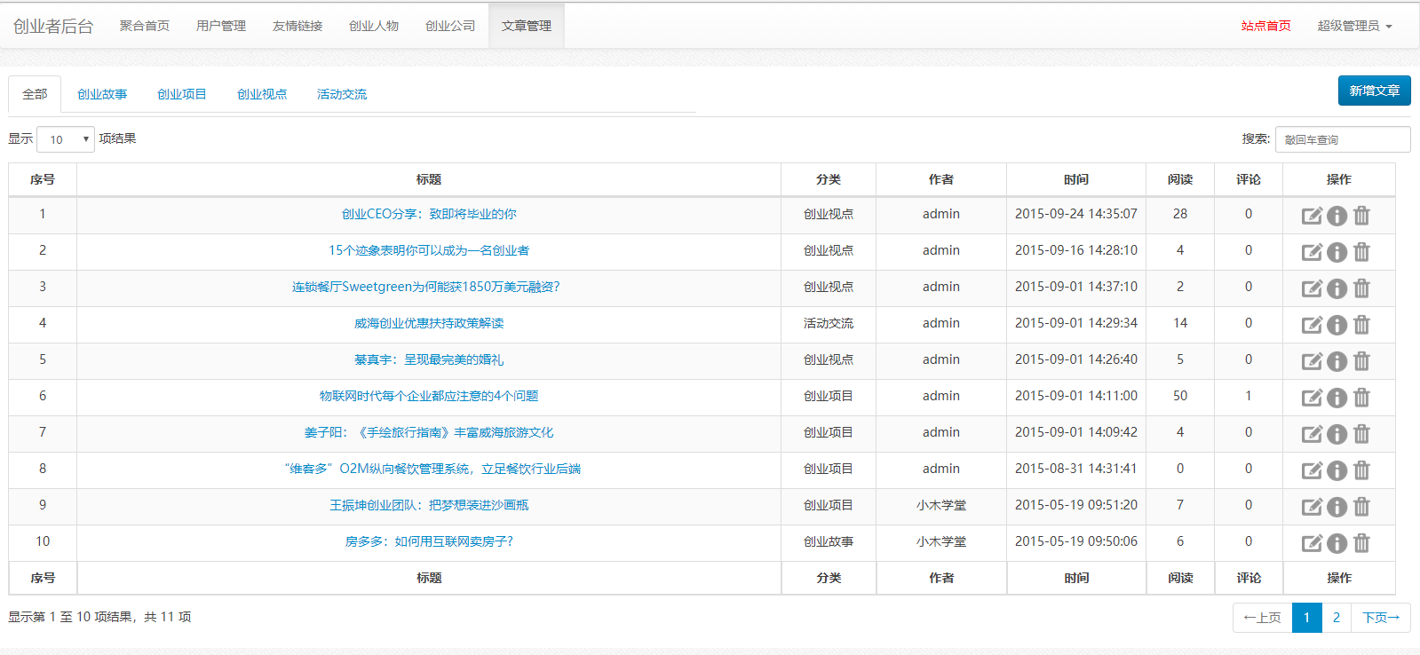
Task: Show info for 呈现最完美的婚礼 article
Action: tap(1337, 361)
